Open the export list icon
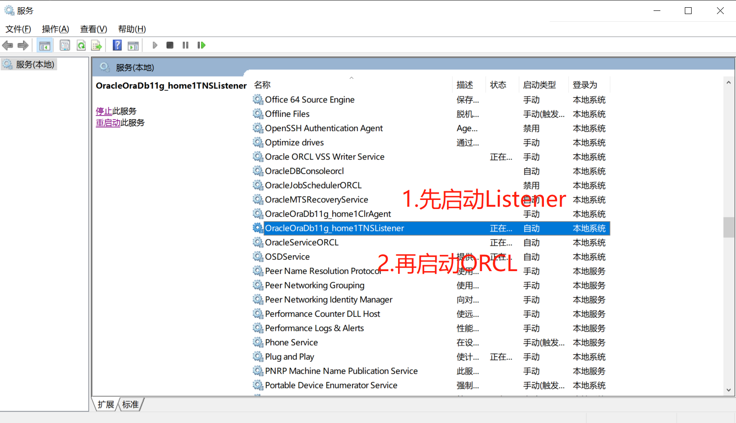 (x=96, y=45)
